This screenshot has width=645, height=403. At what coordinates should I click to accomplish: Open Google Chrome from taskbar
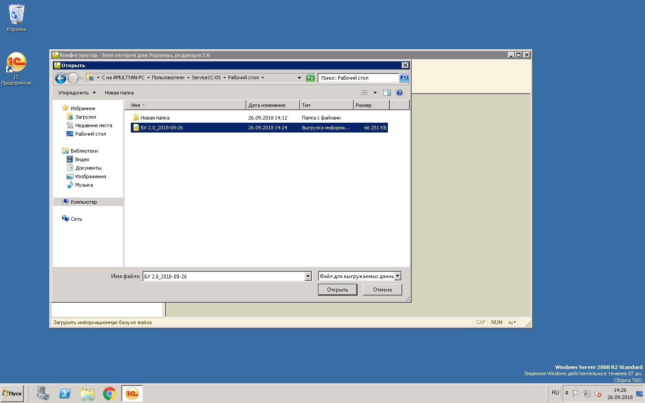pyautogui.click(x=110, y=394)
